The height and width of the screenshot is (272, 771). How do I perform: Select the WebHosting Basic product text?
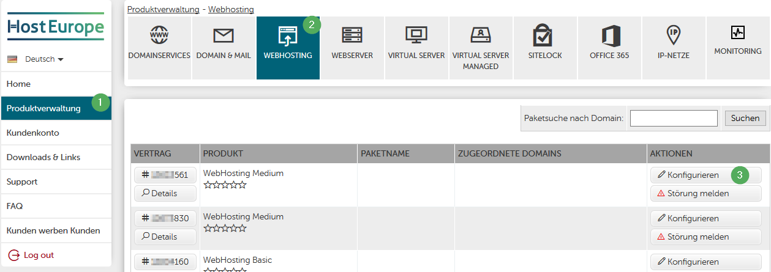pos(238,260)
